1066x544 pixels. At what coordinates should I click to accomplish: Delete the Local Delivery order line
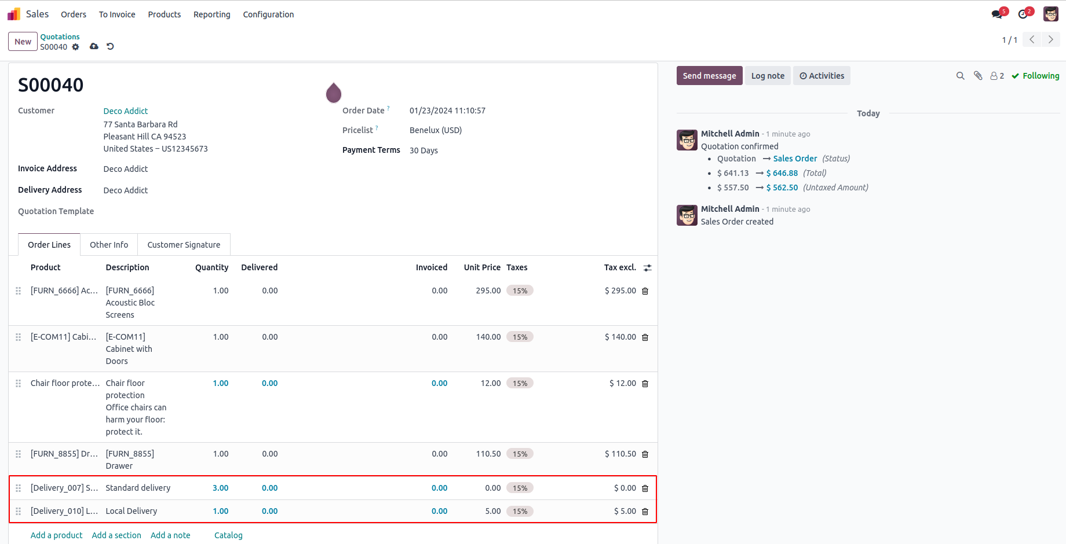pos(645,512)
